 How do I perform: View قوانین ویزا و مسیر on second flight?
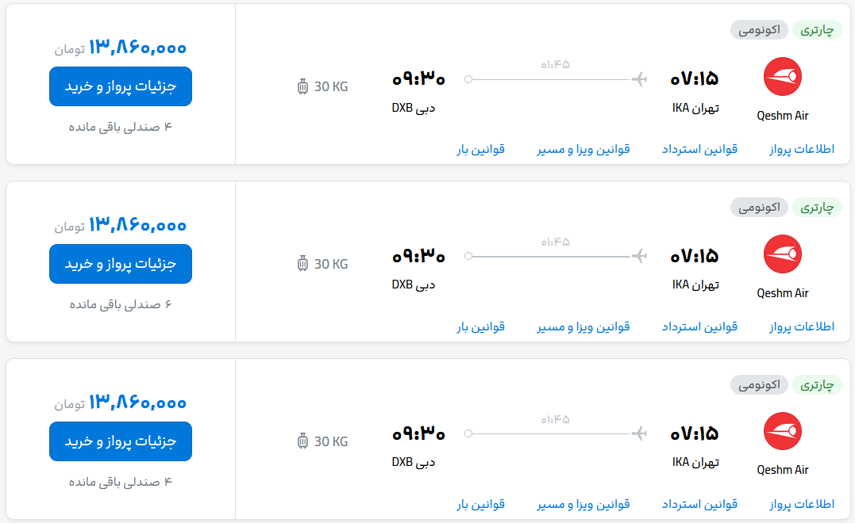click(583, 326)
